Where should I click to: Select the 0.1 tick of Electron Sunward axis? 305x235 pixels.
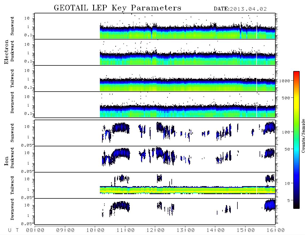pos(28,35)
